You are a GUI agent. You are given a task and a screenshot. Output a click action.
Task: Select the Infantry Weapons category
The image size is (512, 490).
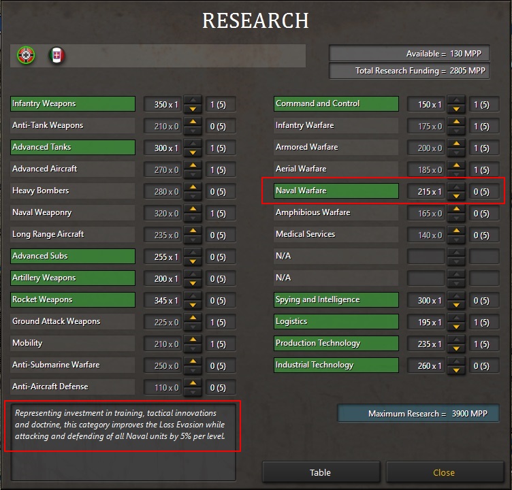tap(72, 104)
